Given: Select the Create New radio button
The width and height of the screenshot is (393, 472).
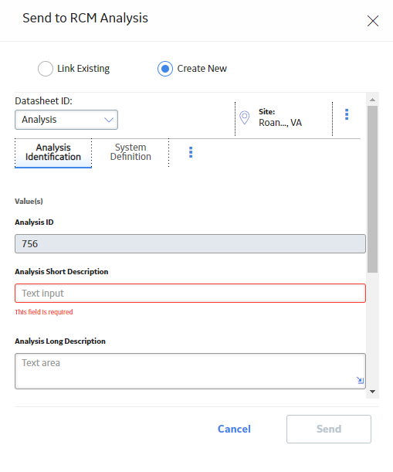Looking at the screenshot, I should [165, 69].
